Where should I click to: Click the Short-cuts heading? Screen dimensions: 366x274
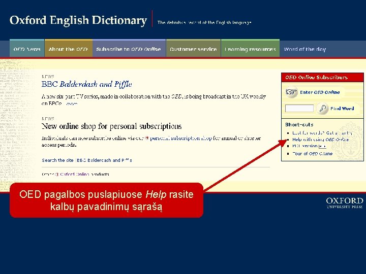pyautogui.click(x=299, y=124)
